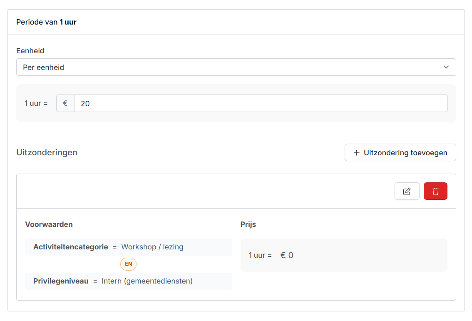This screenshot has height=321, width=472.
Task: Click the exception price box showing € 0
Action: pos(343,255)
